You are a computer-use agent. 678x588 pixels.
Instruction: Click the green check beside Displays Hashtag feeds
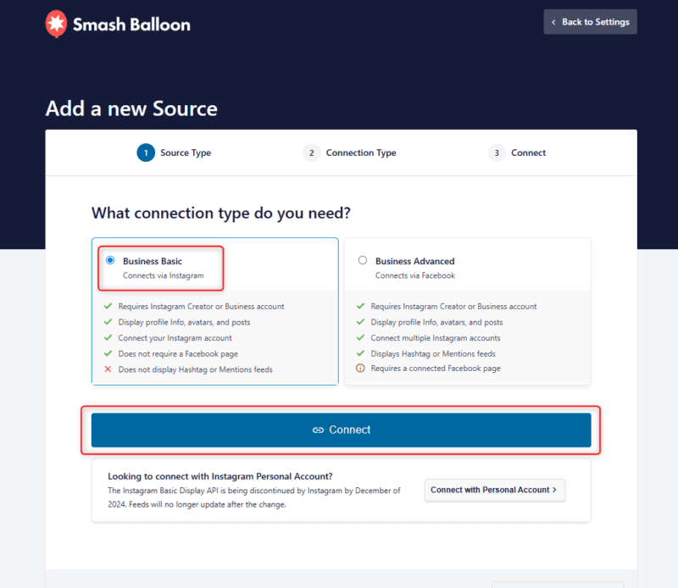click(362, 354)
